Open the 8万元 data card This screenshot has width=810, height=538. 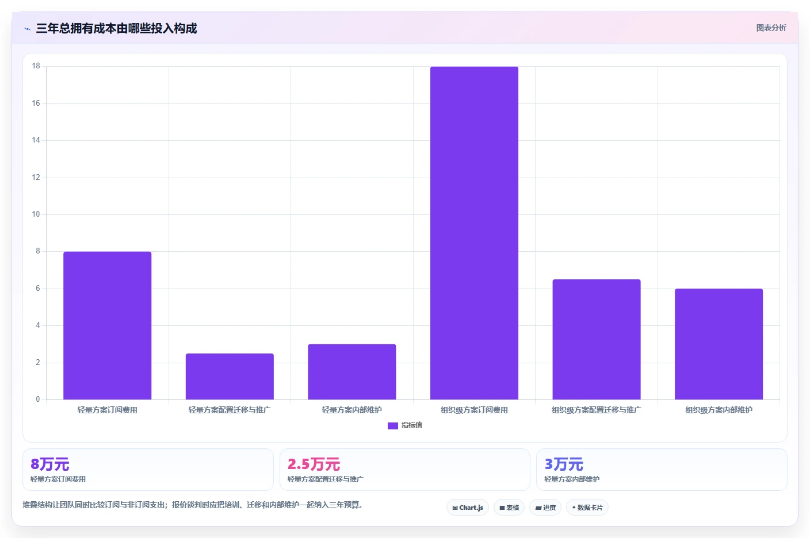click(148, 470)
